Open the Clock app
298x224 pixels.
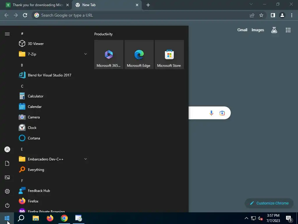tap(53, 128)
